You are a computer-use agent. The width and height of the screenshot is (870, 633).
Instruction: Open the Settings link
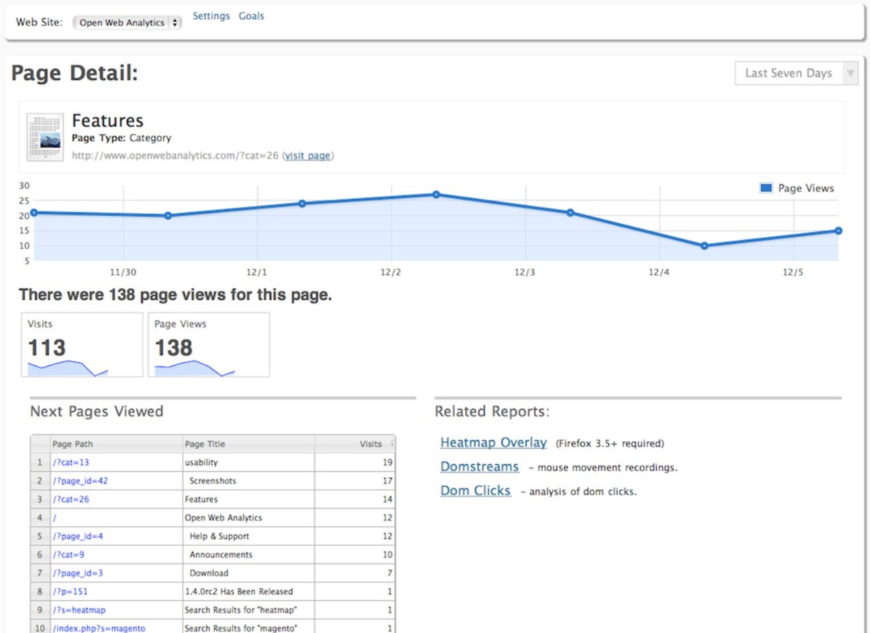click(x=211, y=16)
